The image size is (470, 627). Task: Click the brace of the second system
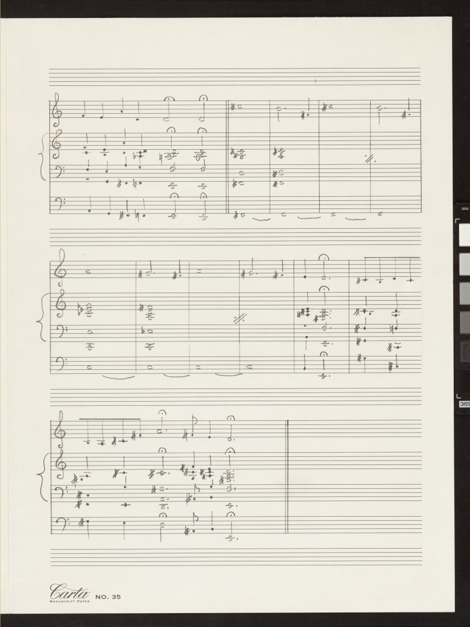(42, 318)
